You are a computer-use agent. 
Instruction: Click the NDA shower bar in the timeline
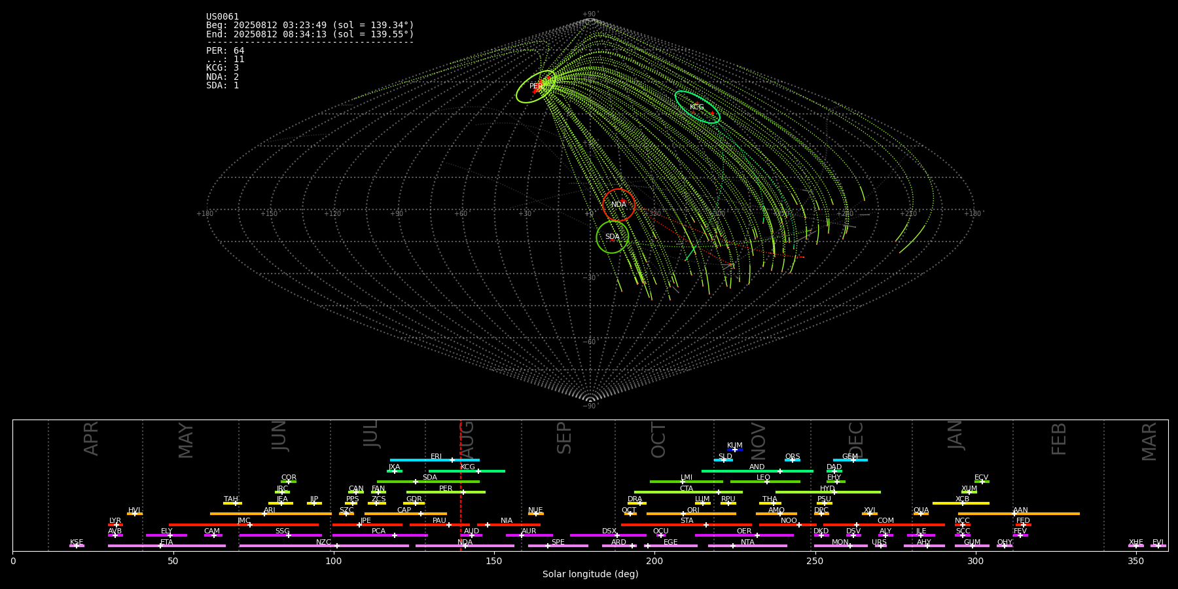465,546
